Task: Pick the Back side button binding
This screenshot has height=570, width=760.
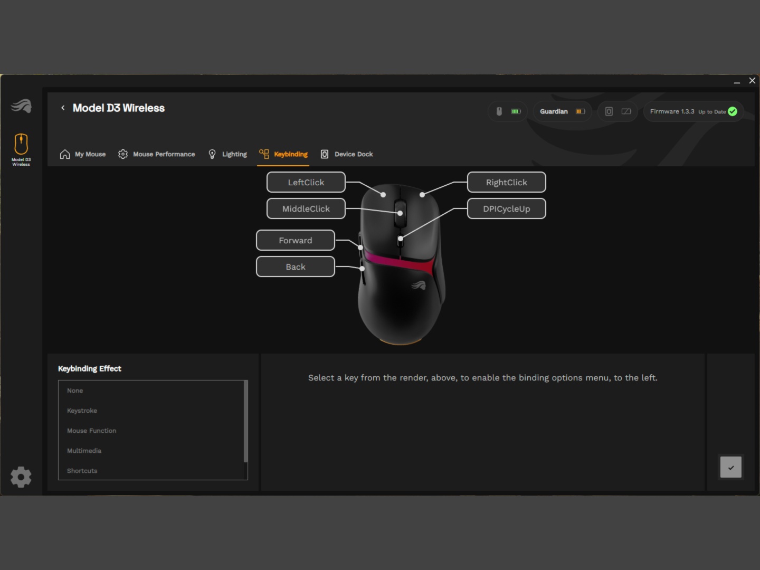Action: point(296,267)
